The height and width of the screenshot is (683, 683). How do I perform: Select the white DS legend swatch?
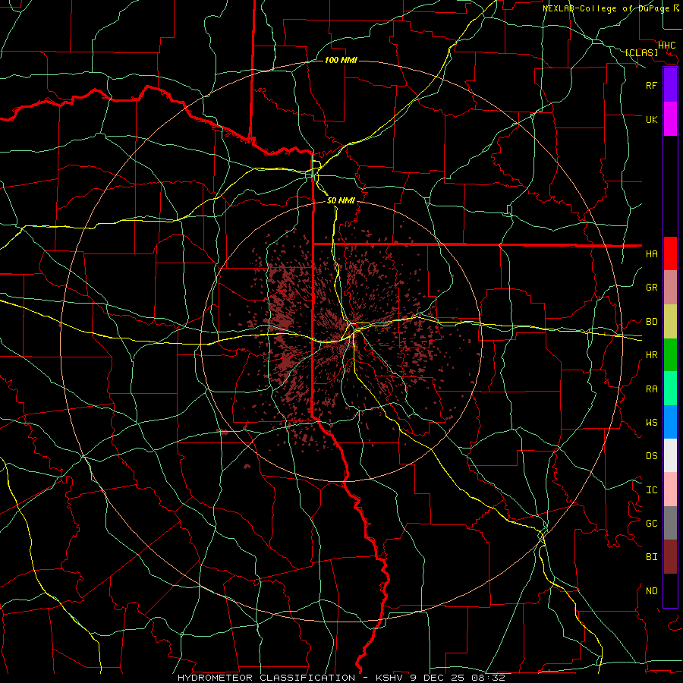[670, 455]
